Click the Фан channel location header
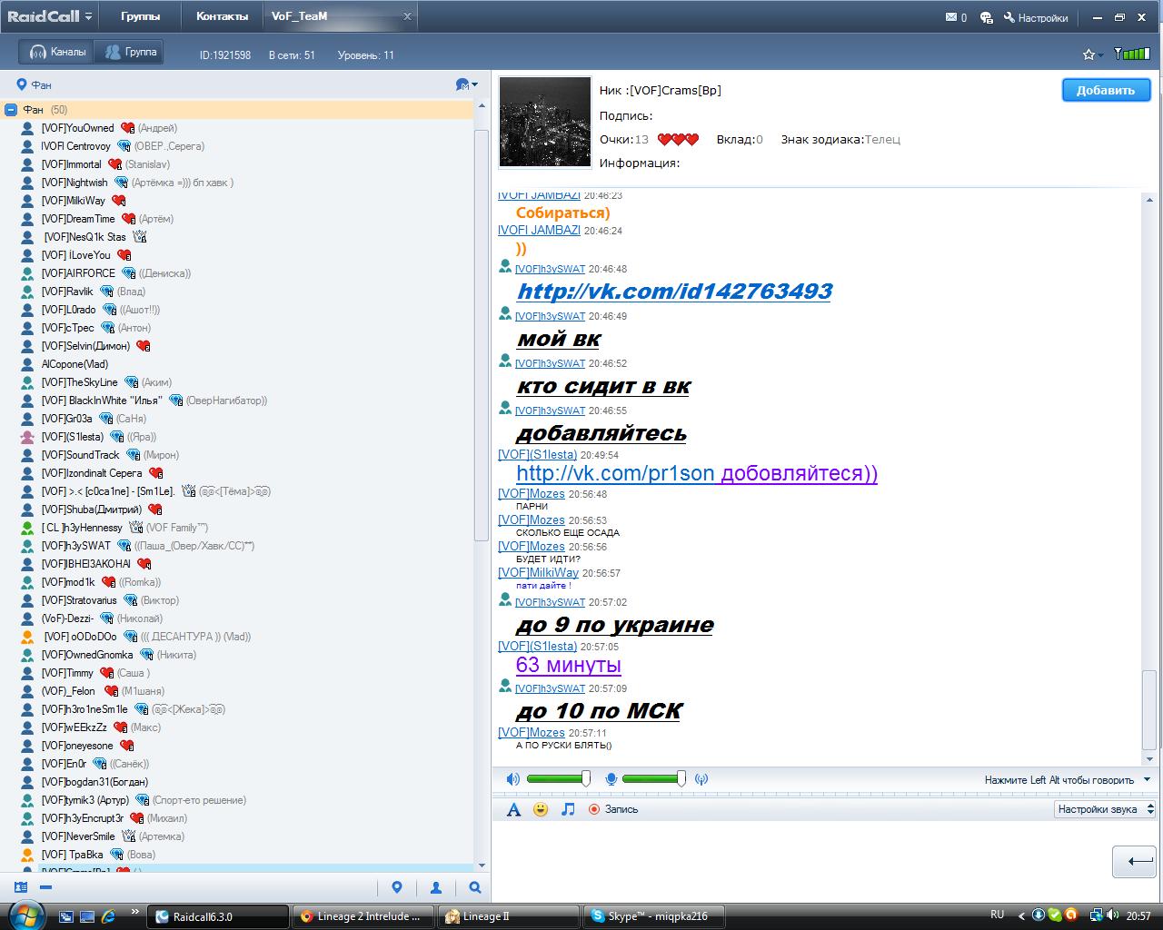The height and width of the screenshot is (930, 1163). pyautogui.click(x=35, y=84)
